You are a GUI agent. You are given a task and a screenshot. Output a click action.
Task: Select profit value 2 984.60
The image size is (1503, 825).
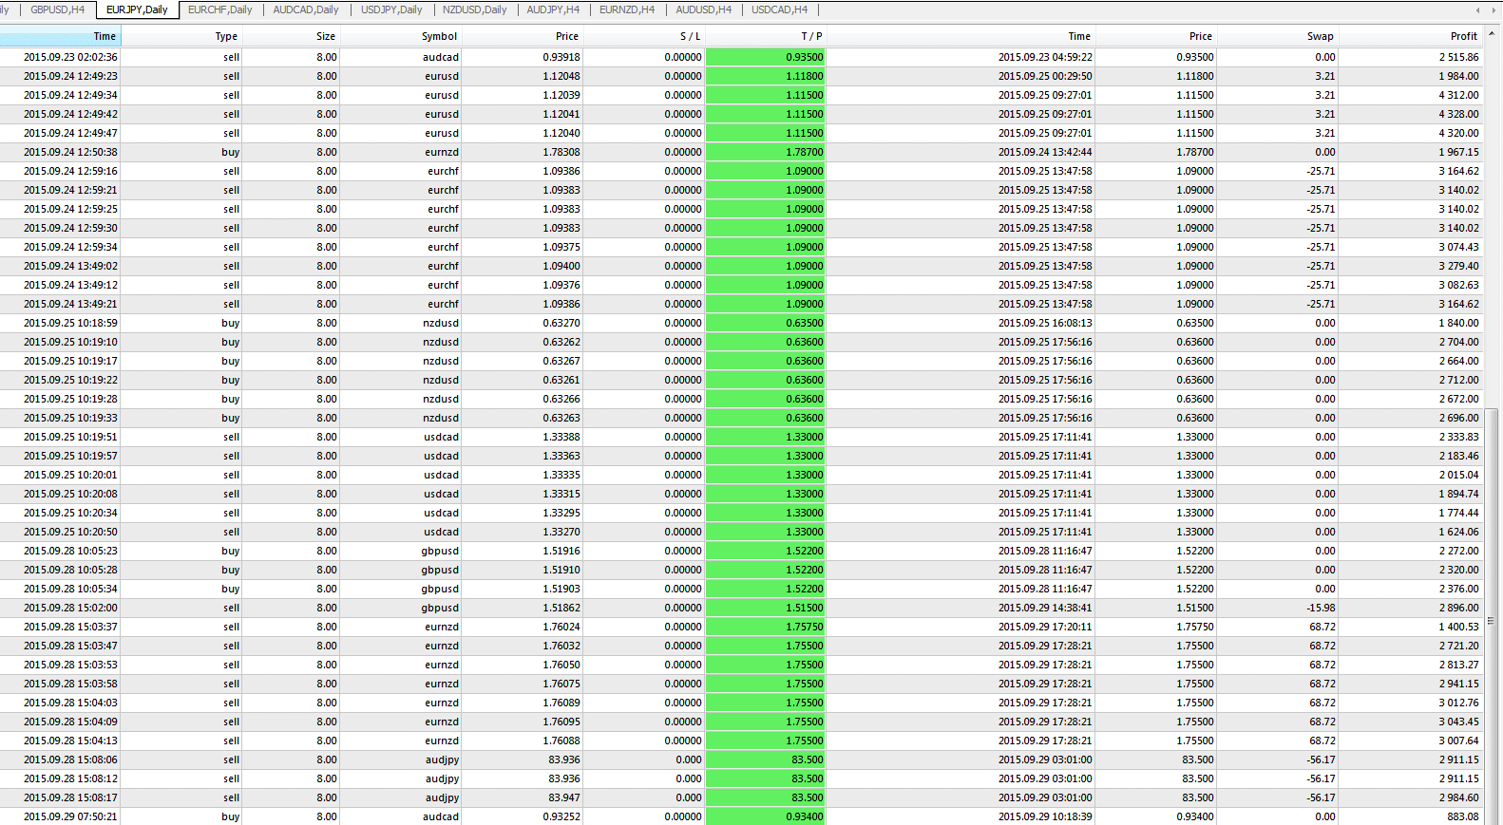tap(1458, 797)
